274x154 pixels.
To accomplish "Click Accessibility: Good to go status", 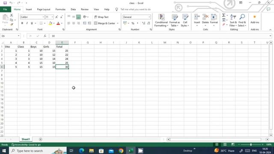I will (26, 145).
